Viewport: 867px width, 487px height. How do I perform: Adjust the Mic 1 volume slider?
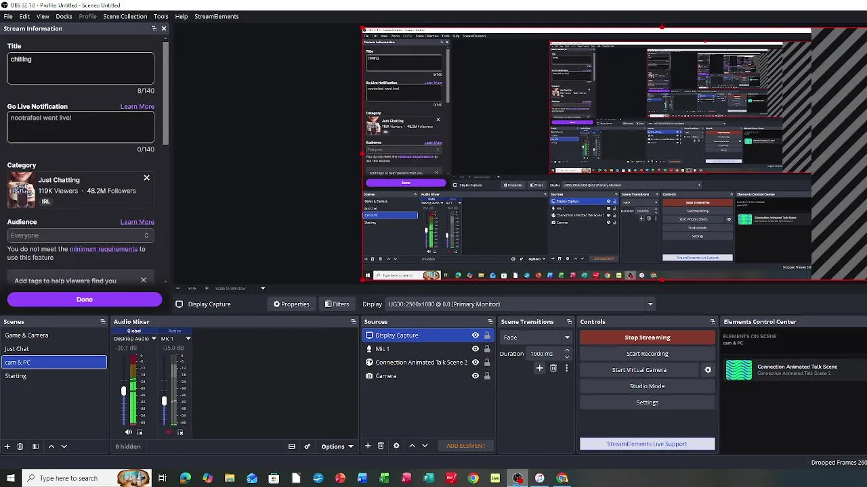(164, 401)
